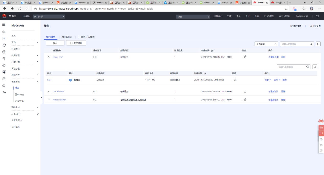Open the 全部类型 filter dropdown
Image resolution: width=324 pixels, height=175 pixels.
[x=266, y=44]
